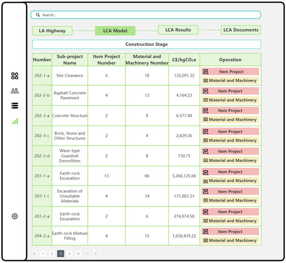Expand more pages ellipsis in pagination
Screen dimensions: 286x263
click(87, 254)
